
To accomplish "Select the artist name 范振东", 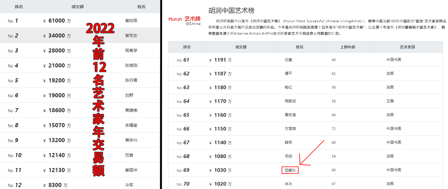I will click(290, 170).
